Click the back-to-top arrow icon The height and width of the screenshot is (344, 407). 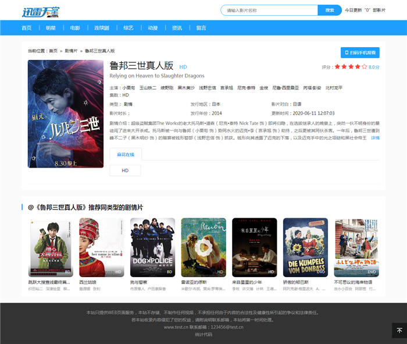click(399, 330)
